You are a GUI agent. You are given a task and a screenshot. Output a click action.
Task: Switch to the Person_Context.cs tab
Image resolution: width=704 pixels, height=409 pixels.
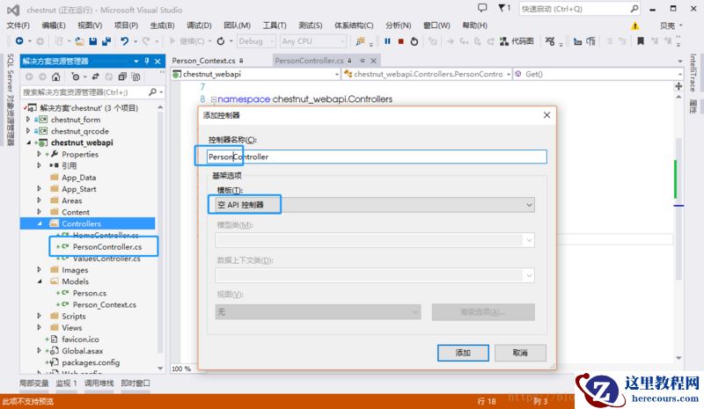click(203, 61)
